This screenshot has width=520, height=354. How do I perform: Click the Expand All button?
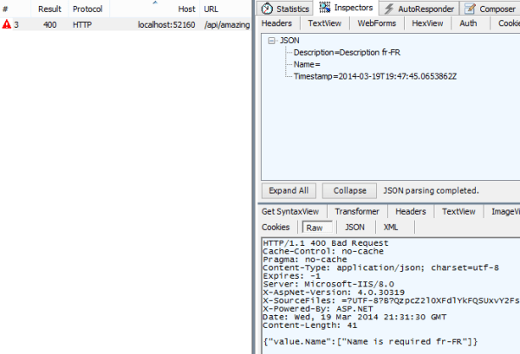pyautogui.click(x=289, y=190)
